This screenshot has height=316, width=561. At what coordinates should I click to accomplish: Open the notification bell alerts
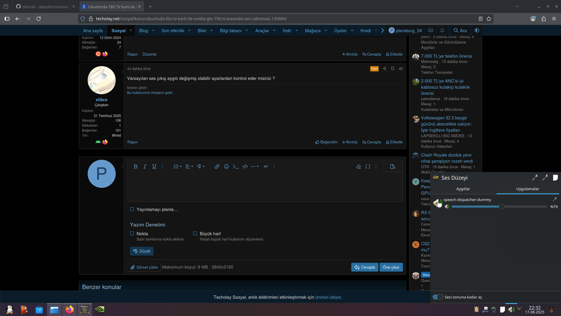[x=442, y=30]
